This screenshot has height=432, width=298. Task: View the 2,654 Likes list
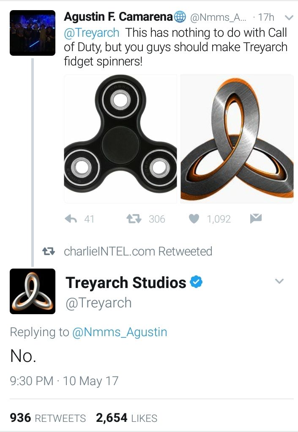[126, 418]
